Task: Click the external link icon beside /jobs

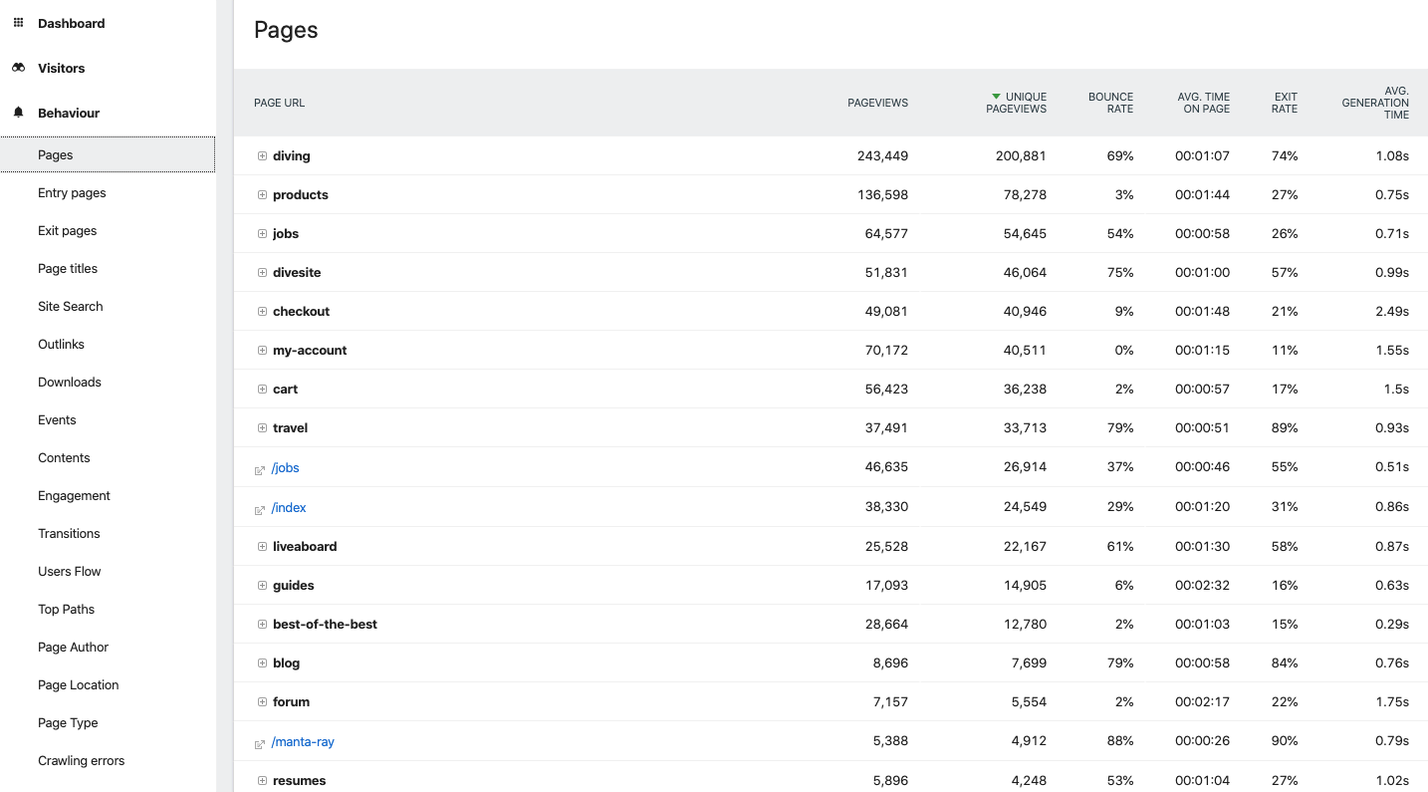Action: (x=260, y=469)
